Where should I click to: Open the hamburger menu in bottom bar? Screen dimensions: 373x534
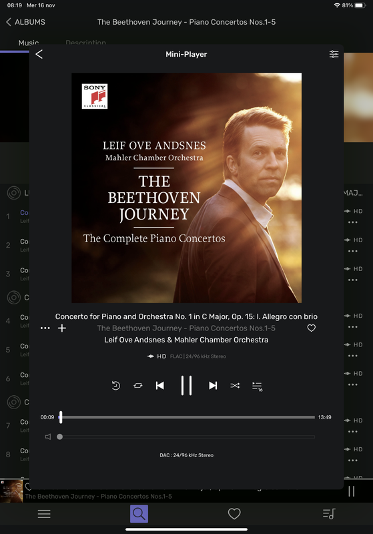pos(44,514)
